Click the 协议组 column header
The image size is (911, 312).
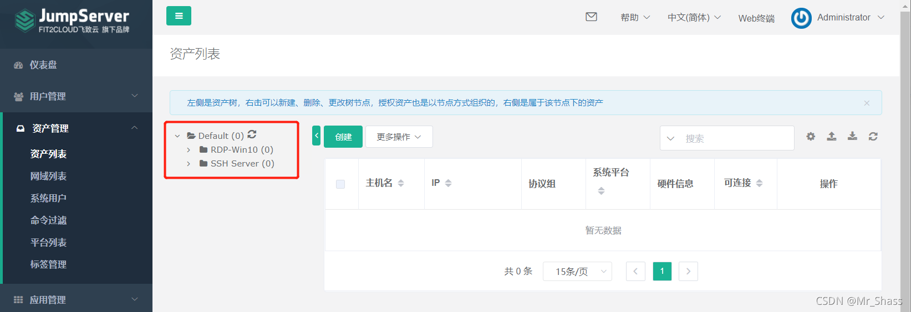542,184
